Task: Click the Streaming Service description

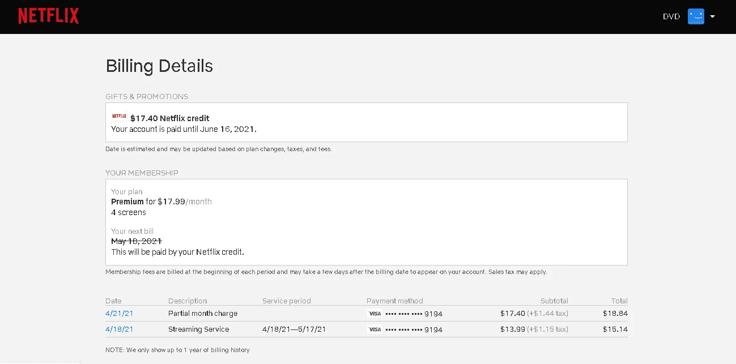Action: [198, 329]
